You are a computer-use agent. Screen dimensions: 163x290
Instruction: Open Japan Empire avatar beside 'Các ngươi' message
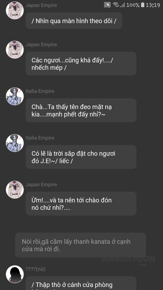15,50
